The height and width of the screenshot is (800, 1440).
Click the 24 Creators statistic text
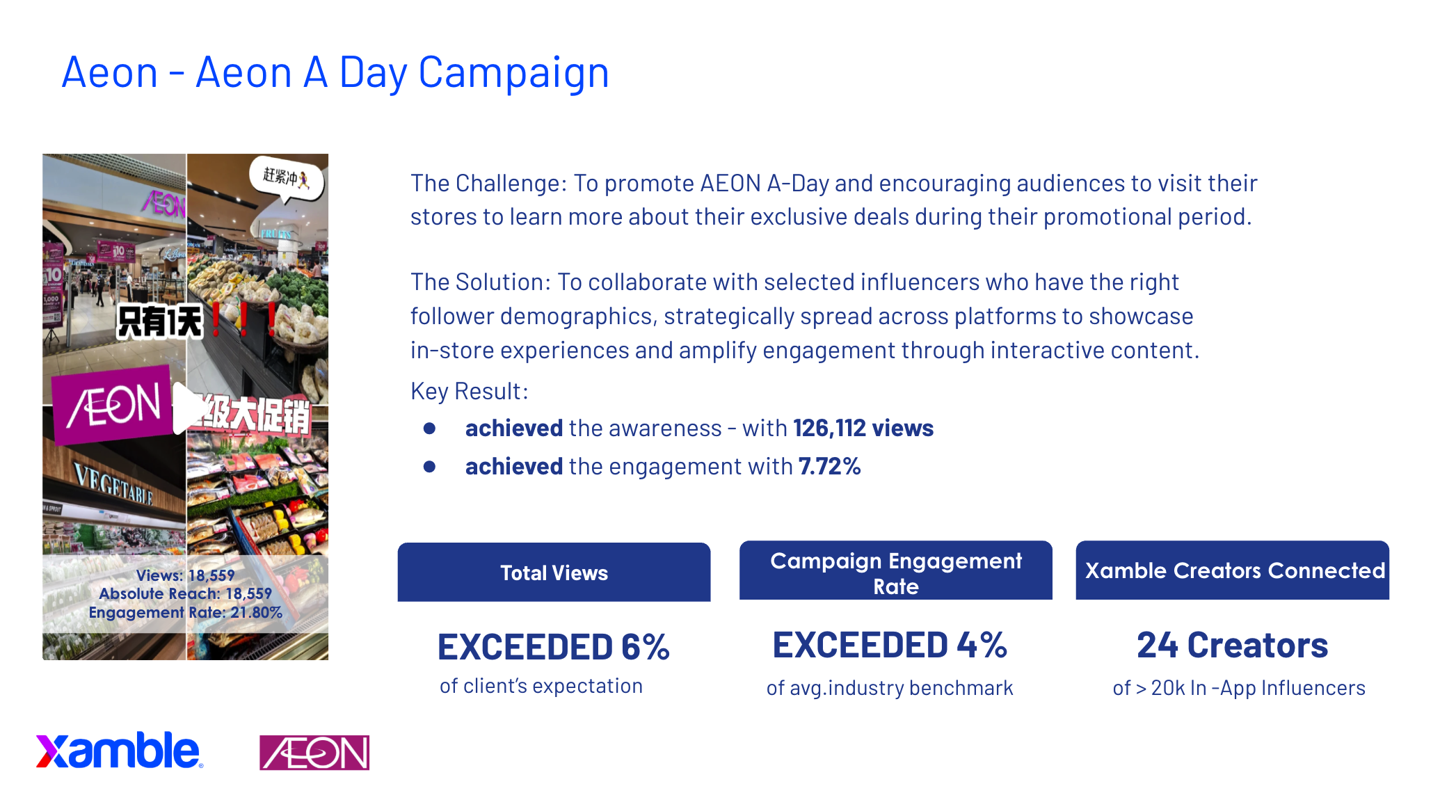pyautogui.click(x=1232, y=645)
